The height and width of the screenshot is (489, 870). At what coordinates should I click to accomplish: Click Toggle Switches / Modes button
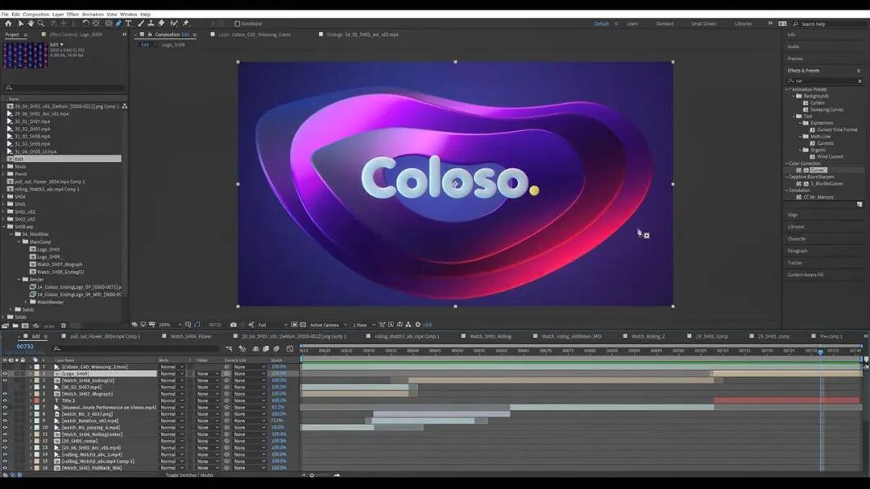point(189,475)
